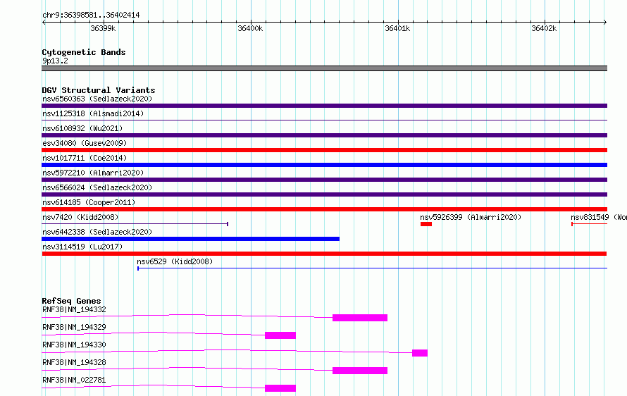Viewport: 627px width, 396px height.
Task: Click the nsv6566024 (Sedlazeck2020) label
Action: tap(97, 187)
